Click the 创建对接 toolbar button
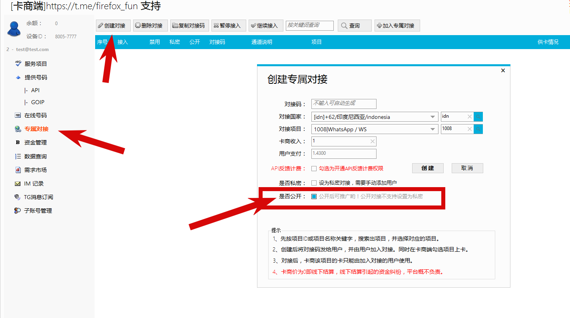The image size is (570, 318). point(113,26)
